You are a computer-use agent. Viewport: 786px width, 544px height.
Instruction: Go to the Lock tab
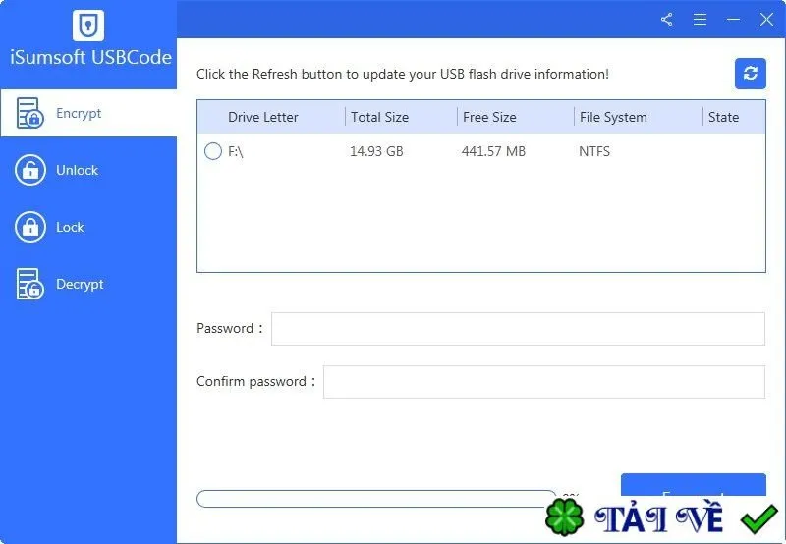coord(88,227)
